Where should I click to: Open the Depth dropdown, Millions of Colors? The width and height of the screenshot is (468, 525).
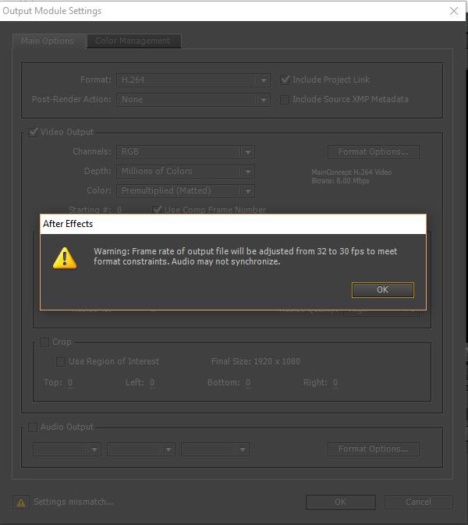tap(186, 171)
